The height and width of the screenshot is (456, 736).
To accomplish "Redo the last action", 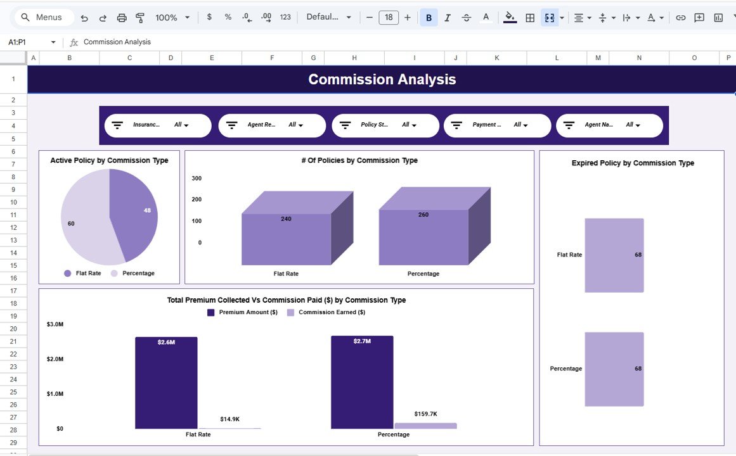I will [x=102, y=17].
